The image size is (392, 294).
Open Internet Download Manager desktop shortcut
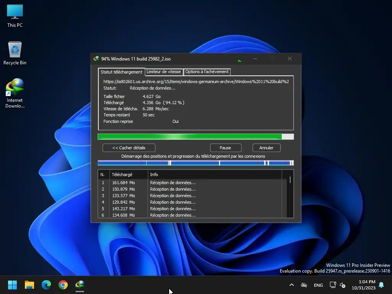pos(15,93)
